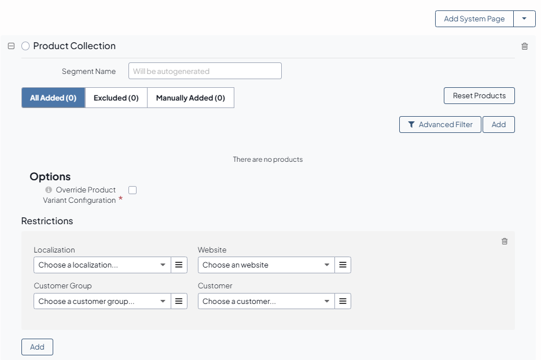Click the Reset Products button

coord(479,96)
